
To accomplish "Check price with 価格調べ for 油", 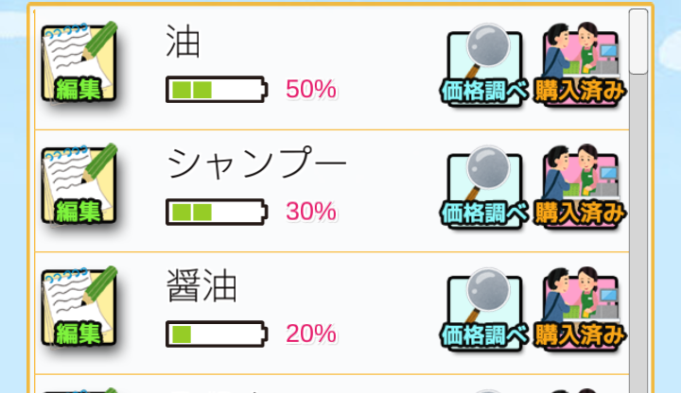I will [x=484, y=65].
